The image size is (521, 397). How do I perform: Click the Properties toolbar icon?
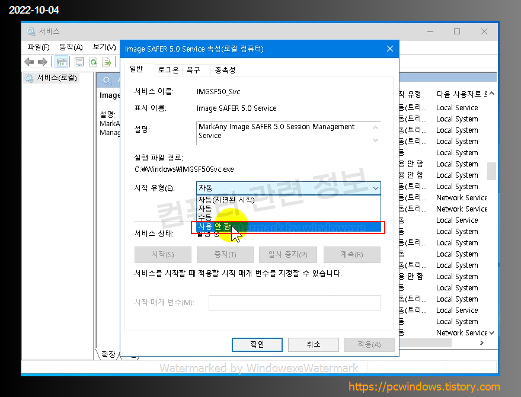tap(79, 62)
